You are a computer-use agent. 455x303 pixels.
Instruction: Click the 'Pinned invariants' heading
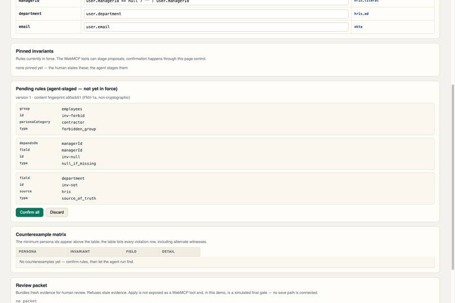pyautogui.click(x=34, y=51)
